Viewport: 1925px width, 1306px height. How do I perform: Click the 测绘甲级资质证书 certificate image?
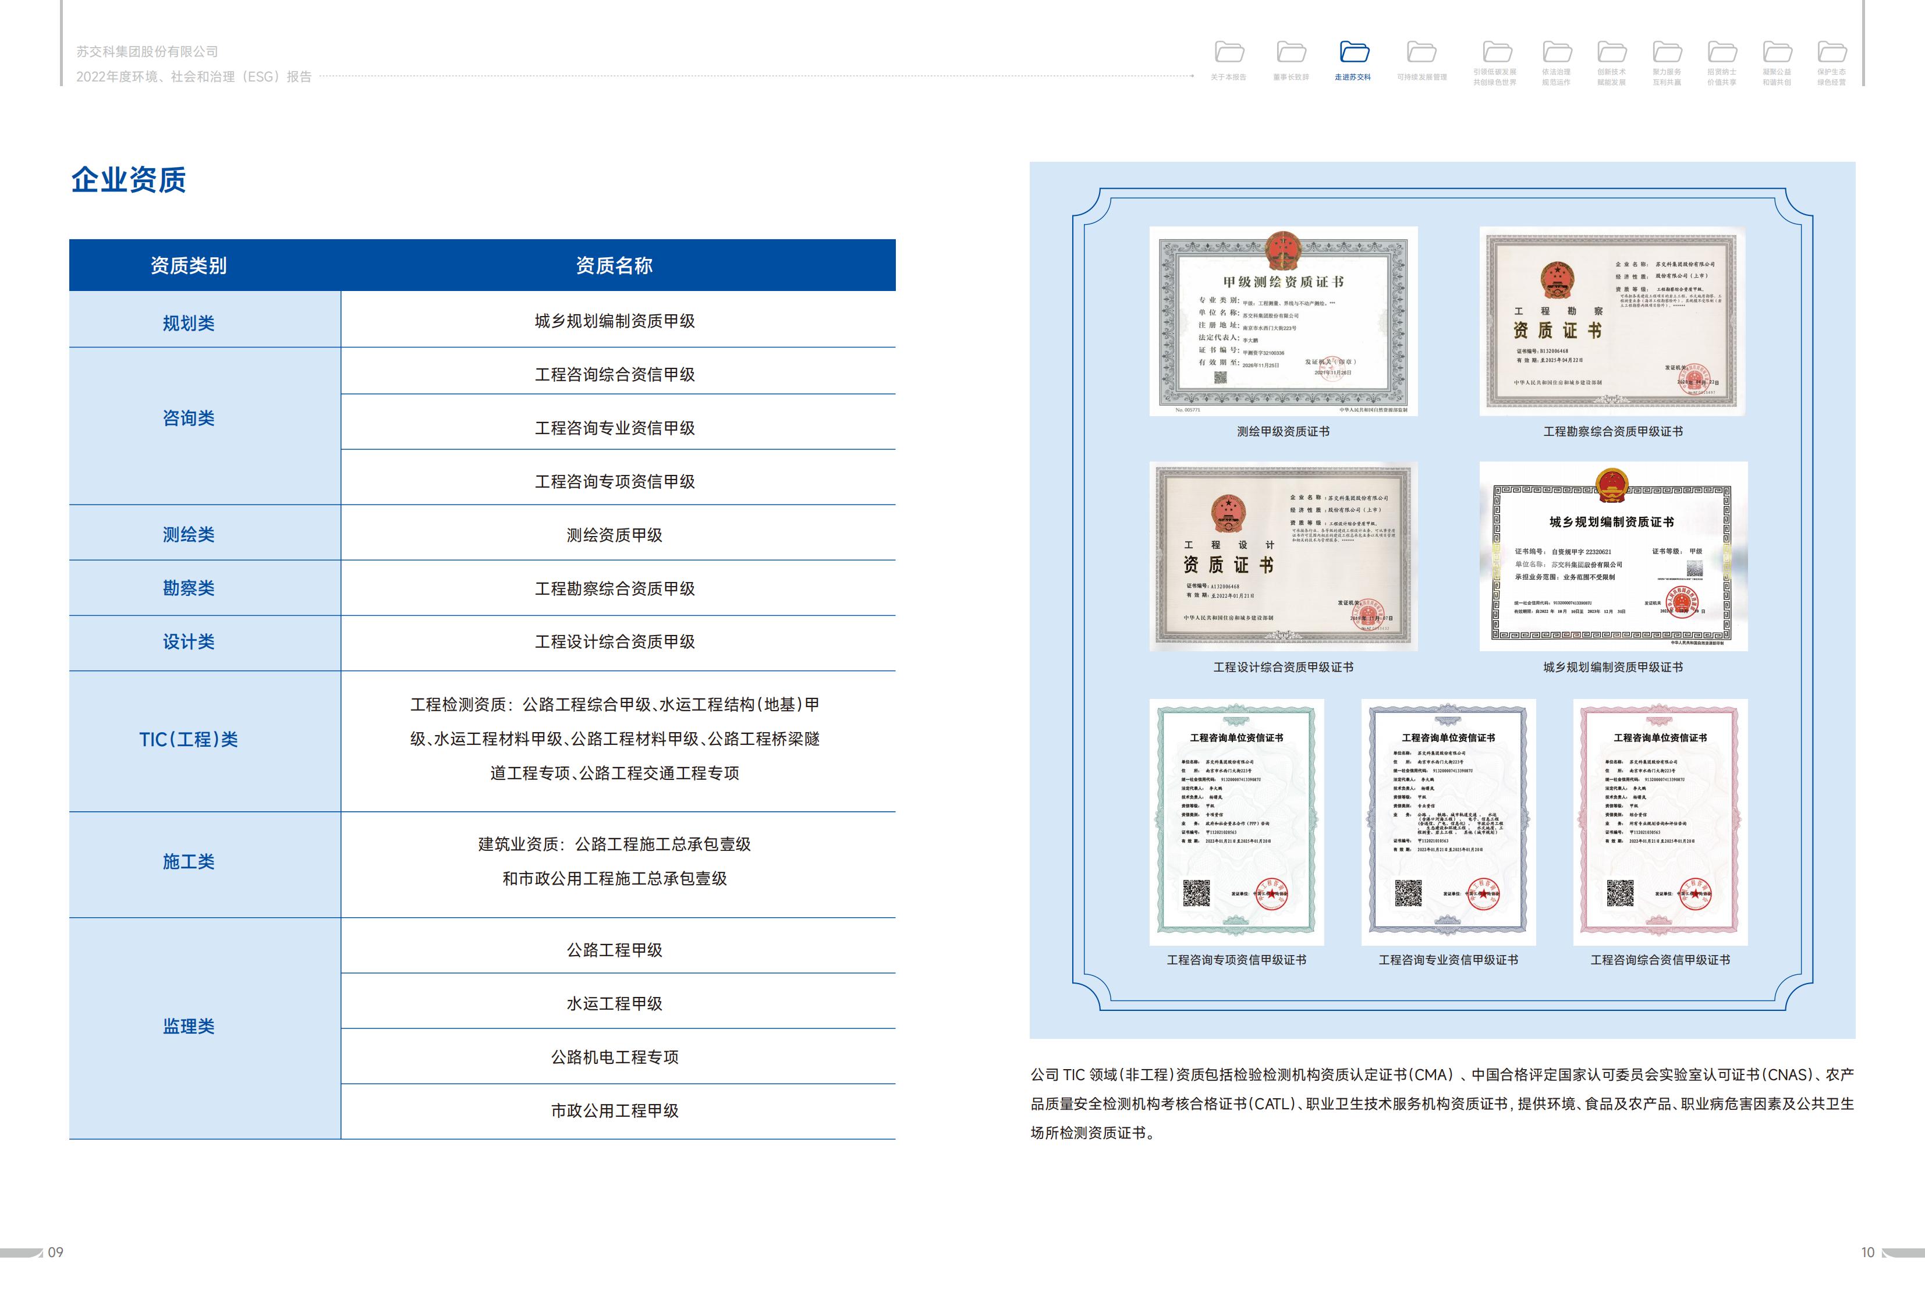(1283, 321)
